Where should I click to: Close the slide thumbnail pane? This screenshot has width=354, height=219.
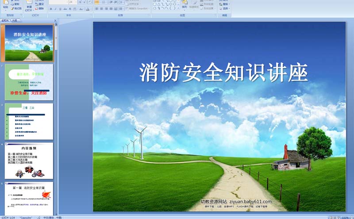pyautogui.click(x=55, y=20)
